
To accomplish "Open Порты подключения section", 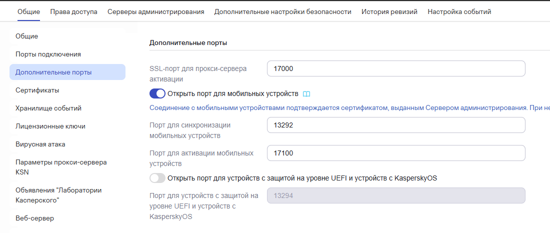I will coord(48,54).
